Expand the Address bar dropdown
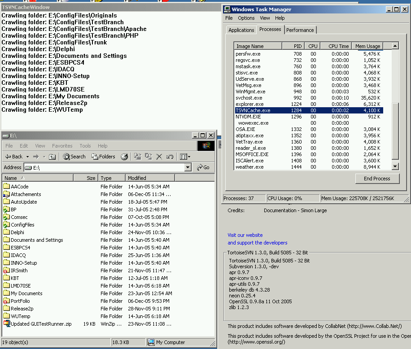Screen dimensions: 411x349 pos(188,167)
